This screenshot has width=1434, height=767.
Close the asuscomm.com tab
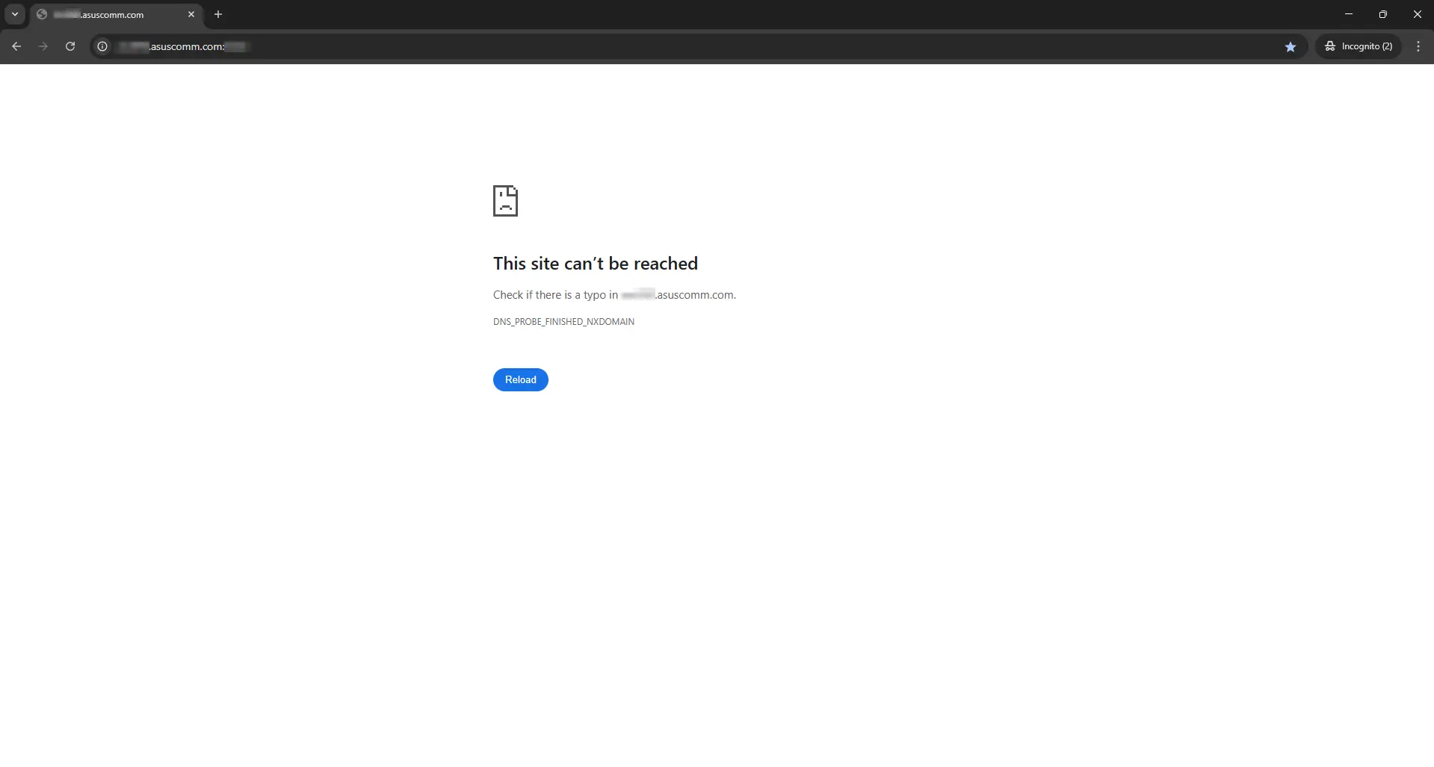191,14
